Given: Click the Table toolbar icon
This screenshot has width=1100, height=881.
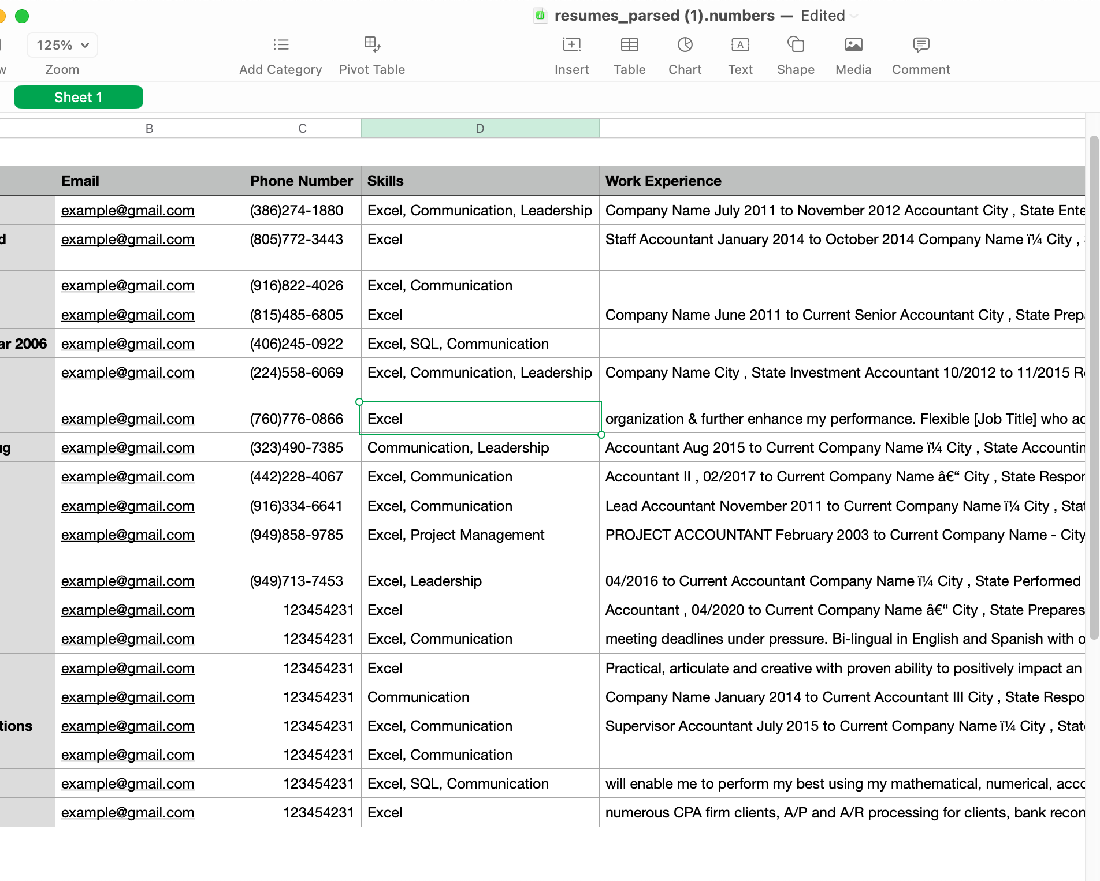Looking at the screenshot, I should pos(629,44).
